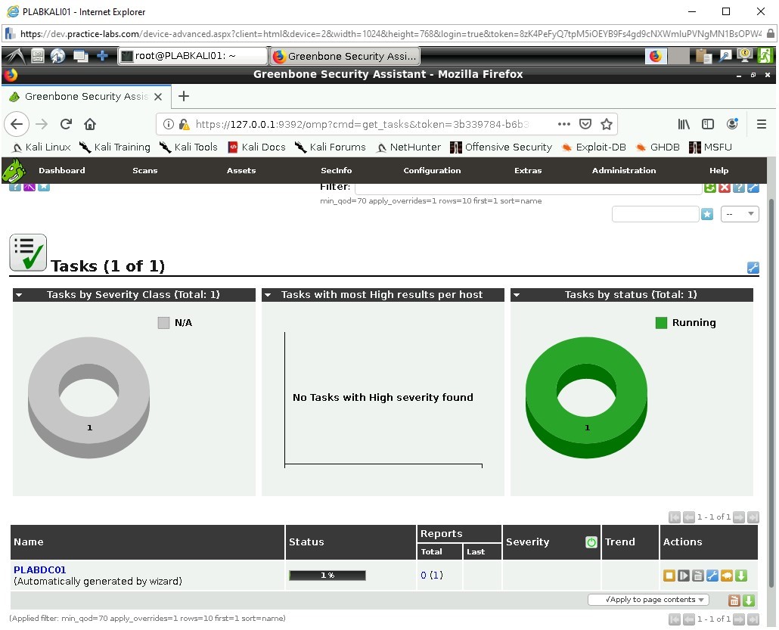
Task: Click the 1% task progress bar
Action: (x=327, y=575)
